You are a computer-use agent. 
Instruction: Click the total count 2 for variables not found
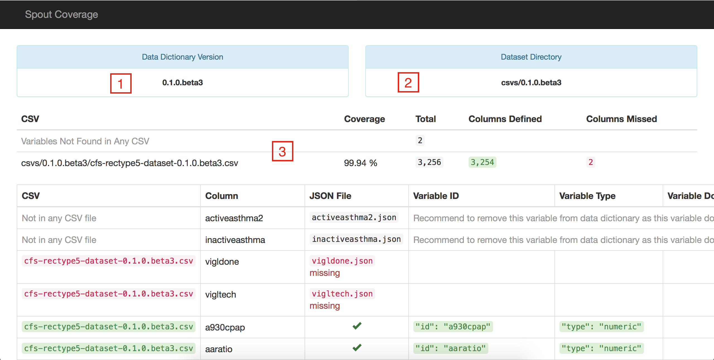420,140
